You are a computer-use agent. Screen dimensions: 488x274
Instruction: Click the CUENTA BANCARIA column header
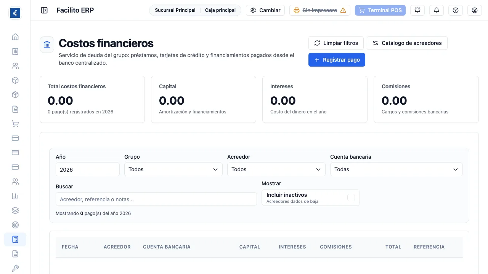pos(167,247)
